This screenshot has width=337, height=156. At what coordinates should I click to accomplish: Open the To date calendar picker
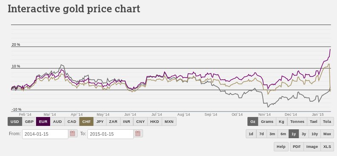point(138,134)
